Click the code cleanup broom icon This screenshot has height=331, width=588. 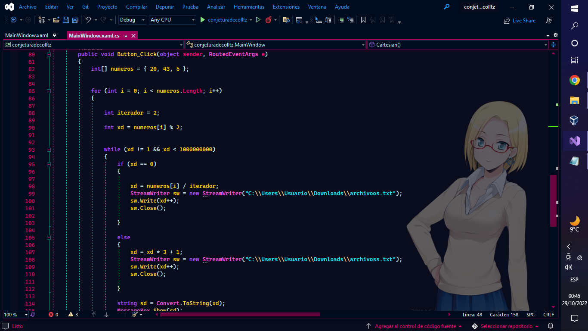coord(135,315)
